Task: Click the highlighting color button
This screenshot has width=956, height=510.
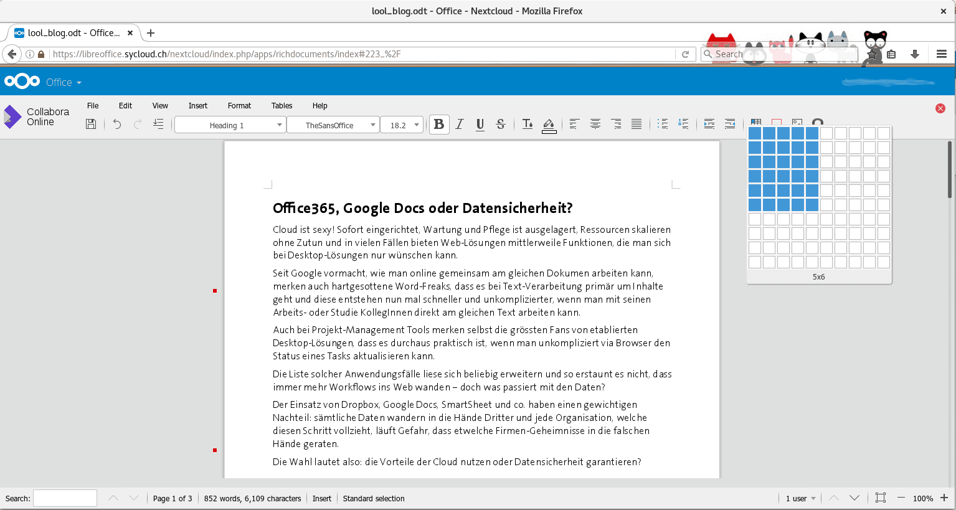Action: [x=549, y=125]
